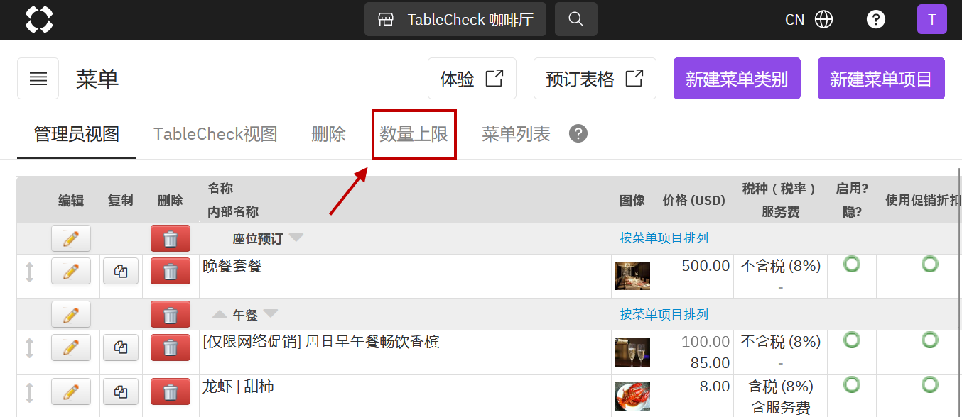
Task: Click drag handle of 晚餐套餐 row
Action: [x=29, y=272]
